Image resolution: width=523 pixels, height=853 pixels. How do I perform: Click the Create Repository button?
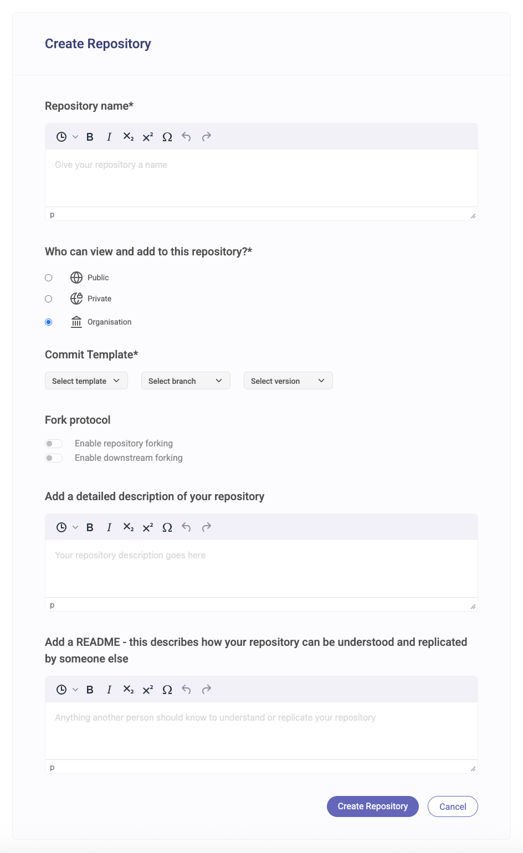pyautogui.click(x=372, y=806)
